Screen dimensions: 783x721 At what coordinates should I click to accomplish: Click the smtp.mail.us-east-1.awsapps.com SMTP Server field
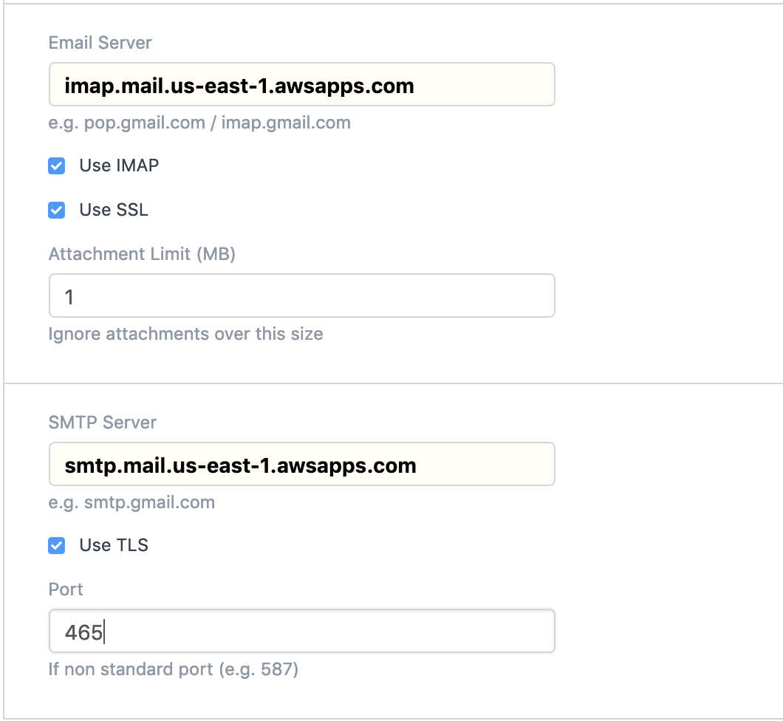tap(301, 465)
